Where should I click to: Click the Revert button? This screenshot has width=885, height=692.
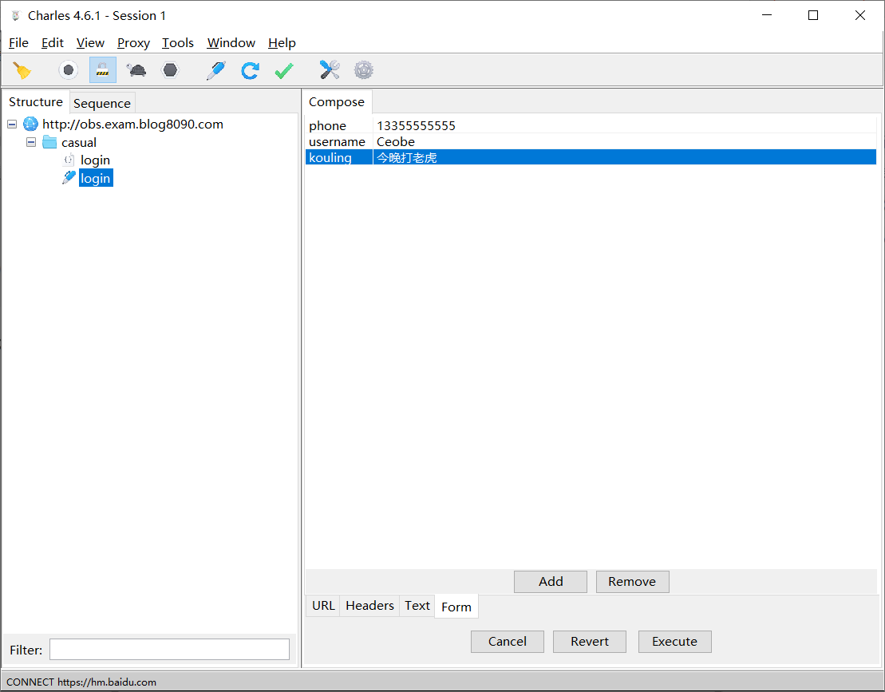(589, 642)
